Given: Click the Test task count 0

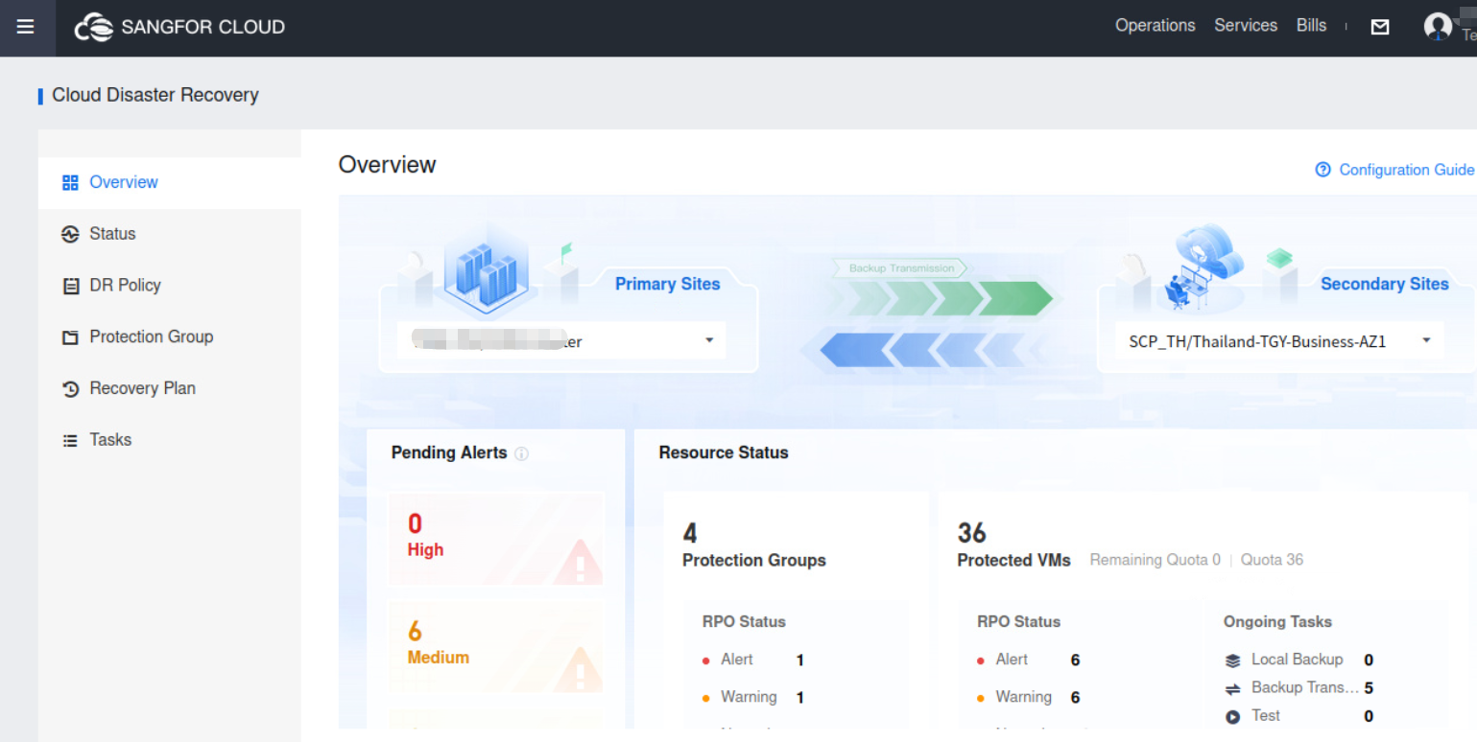Looking at the screenshot, I should 1369,716.
